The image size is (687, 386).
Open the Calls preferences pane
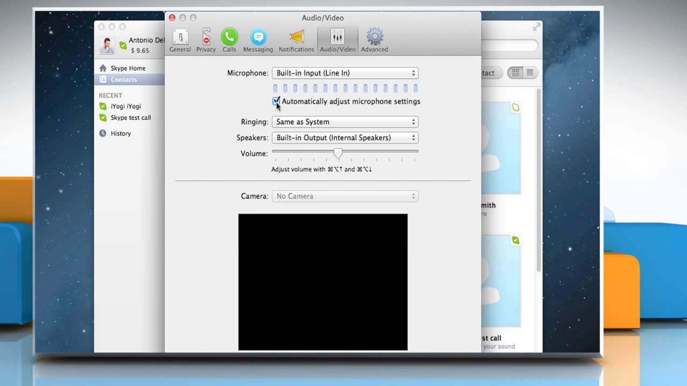point(229,41)
